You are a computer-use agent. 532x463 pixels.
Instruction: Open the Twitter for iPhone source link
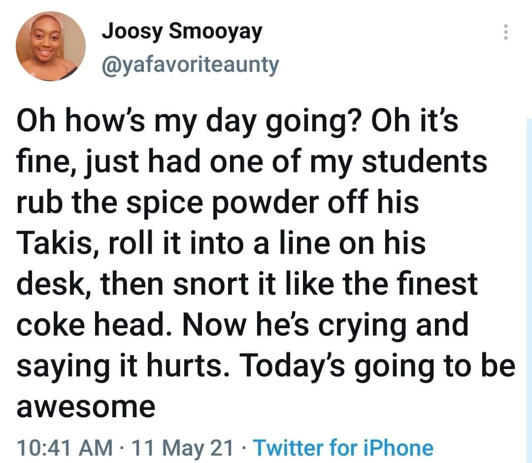(x=343, y=448)
